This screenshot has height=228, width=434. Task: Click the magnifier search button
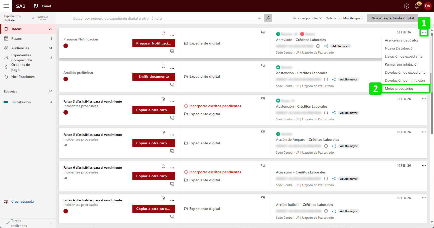pyautogui.click(x=268, y=18)
